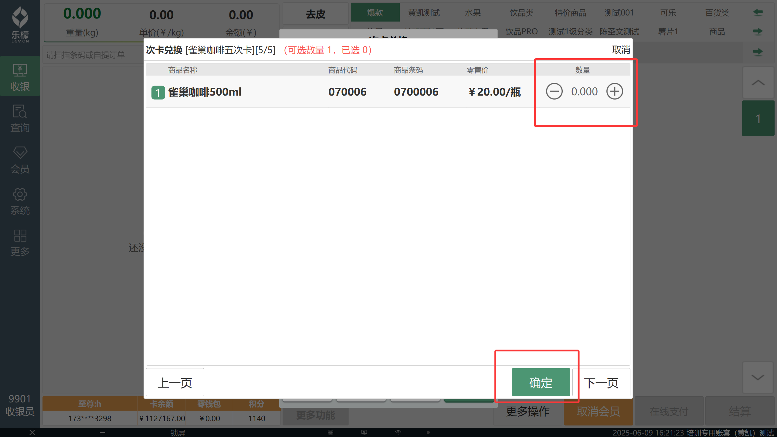Viewport: 777px width, 437px height.
Task: Click the 至尊:h member level label
Action: pos(90,404)
